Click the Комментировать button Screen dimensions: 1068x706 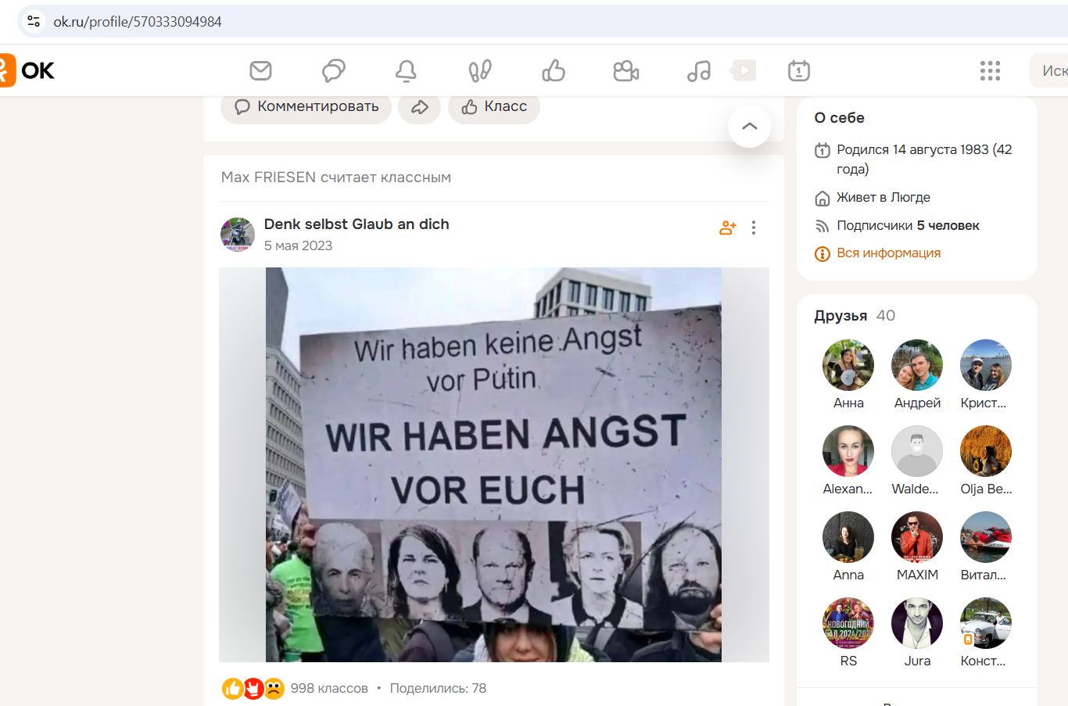[306, 107]
